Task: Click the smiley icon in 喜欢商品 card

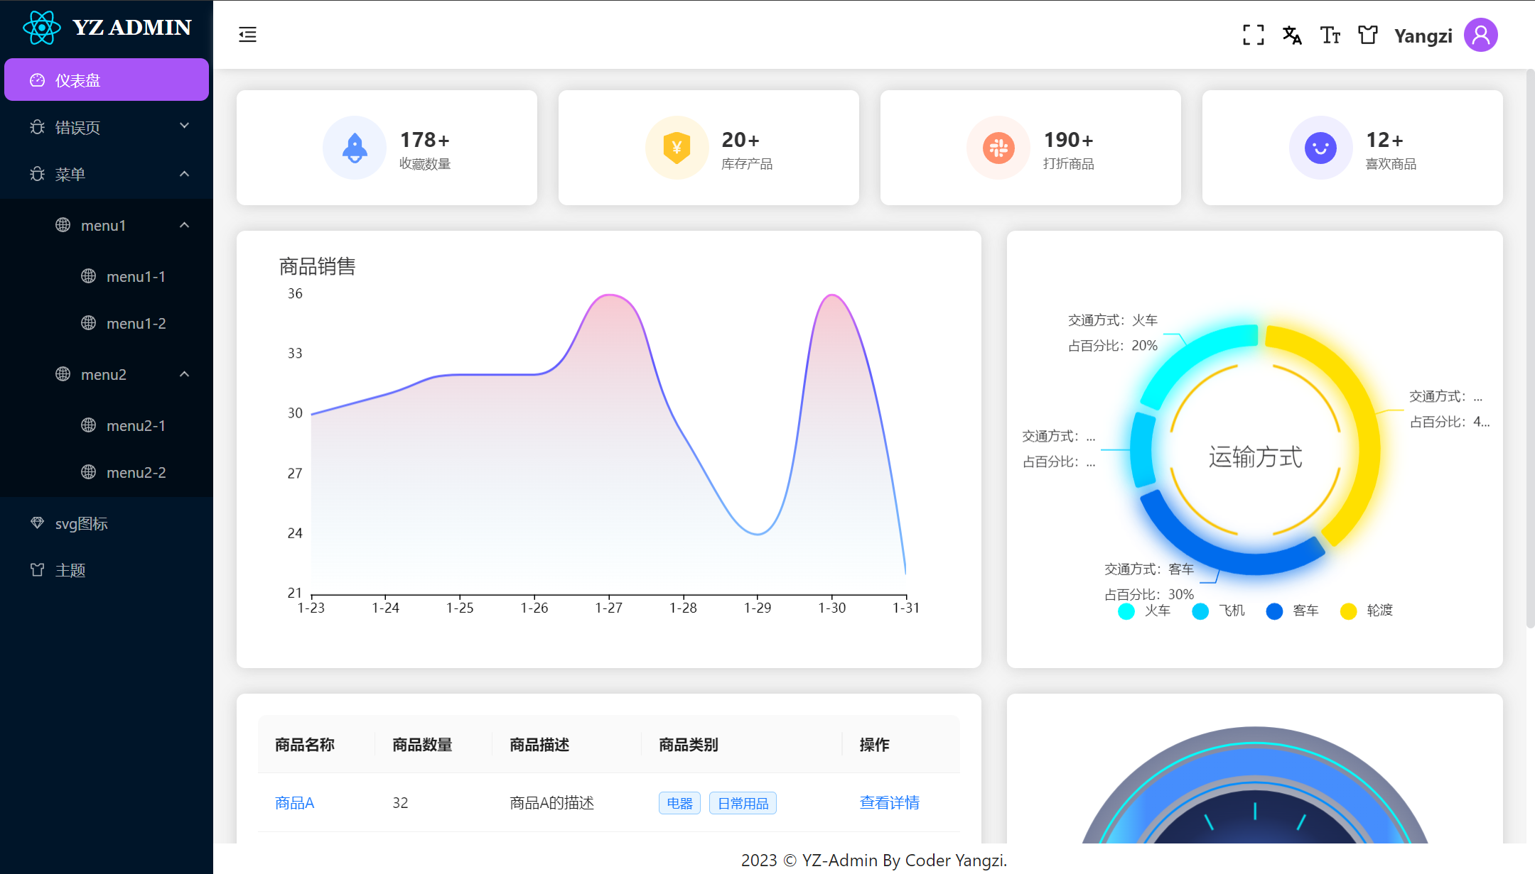Action: pyautogui.click(x=1320, y=148)
